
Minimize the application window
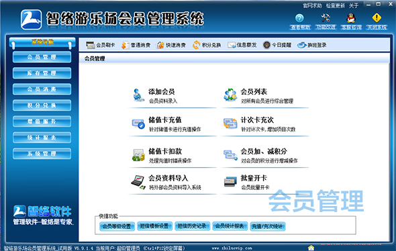pos(368,5)
